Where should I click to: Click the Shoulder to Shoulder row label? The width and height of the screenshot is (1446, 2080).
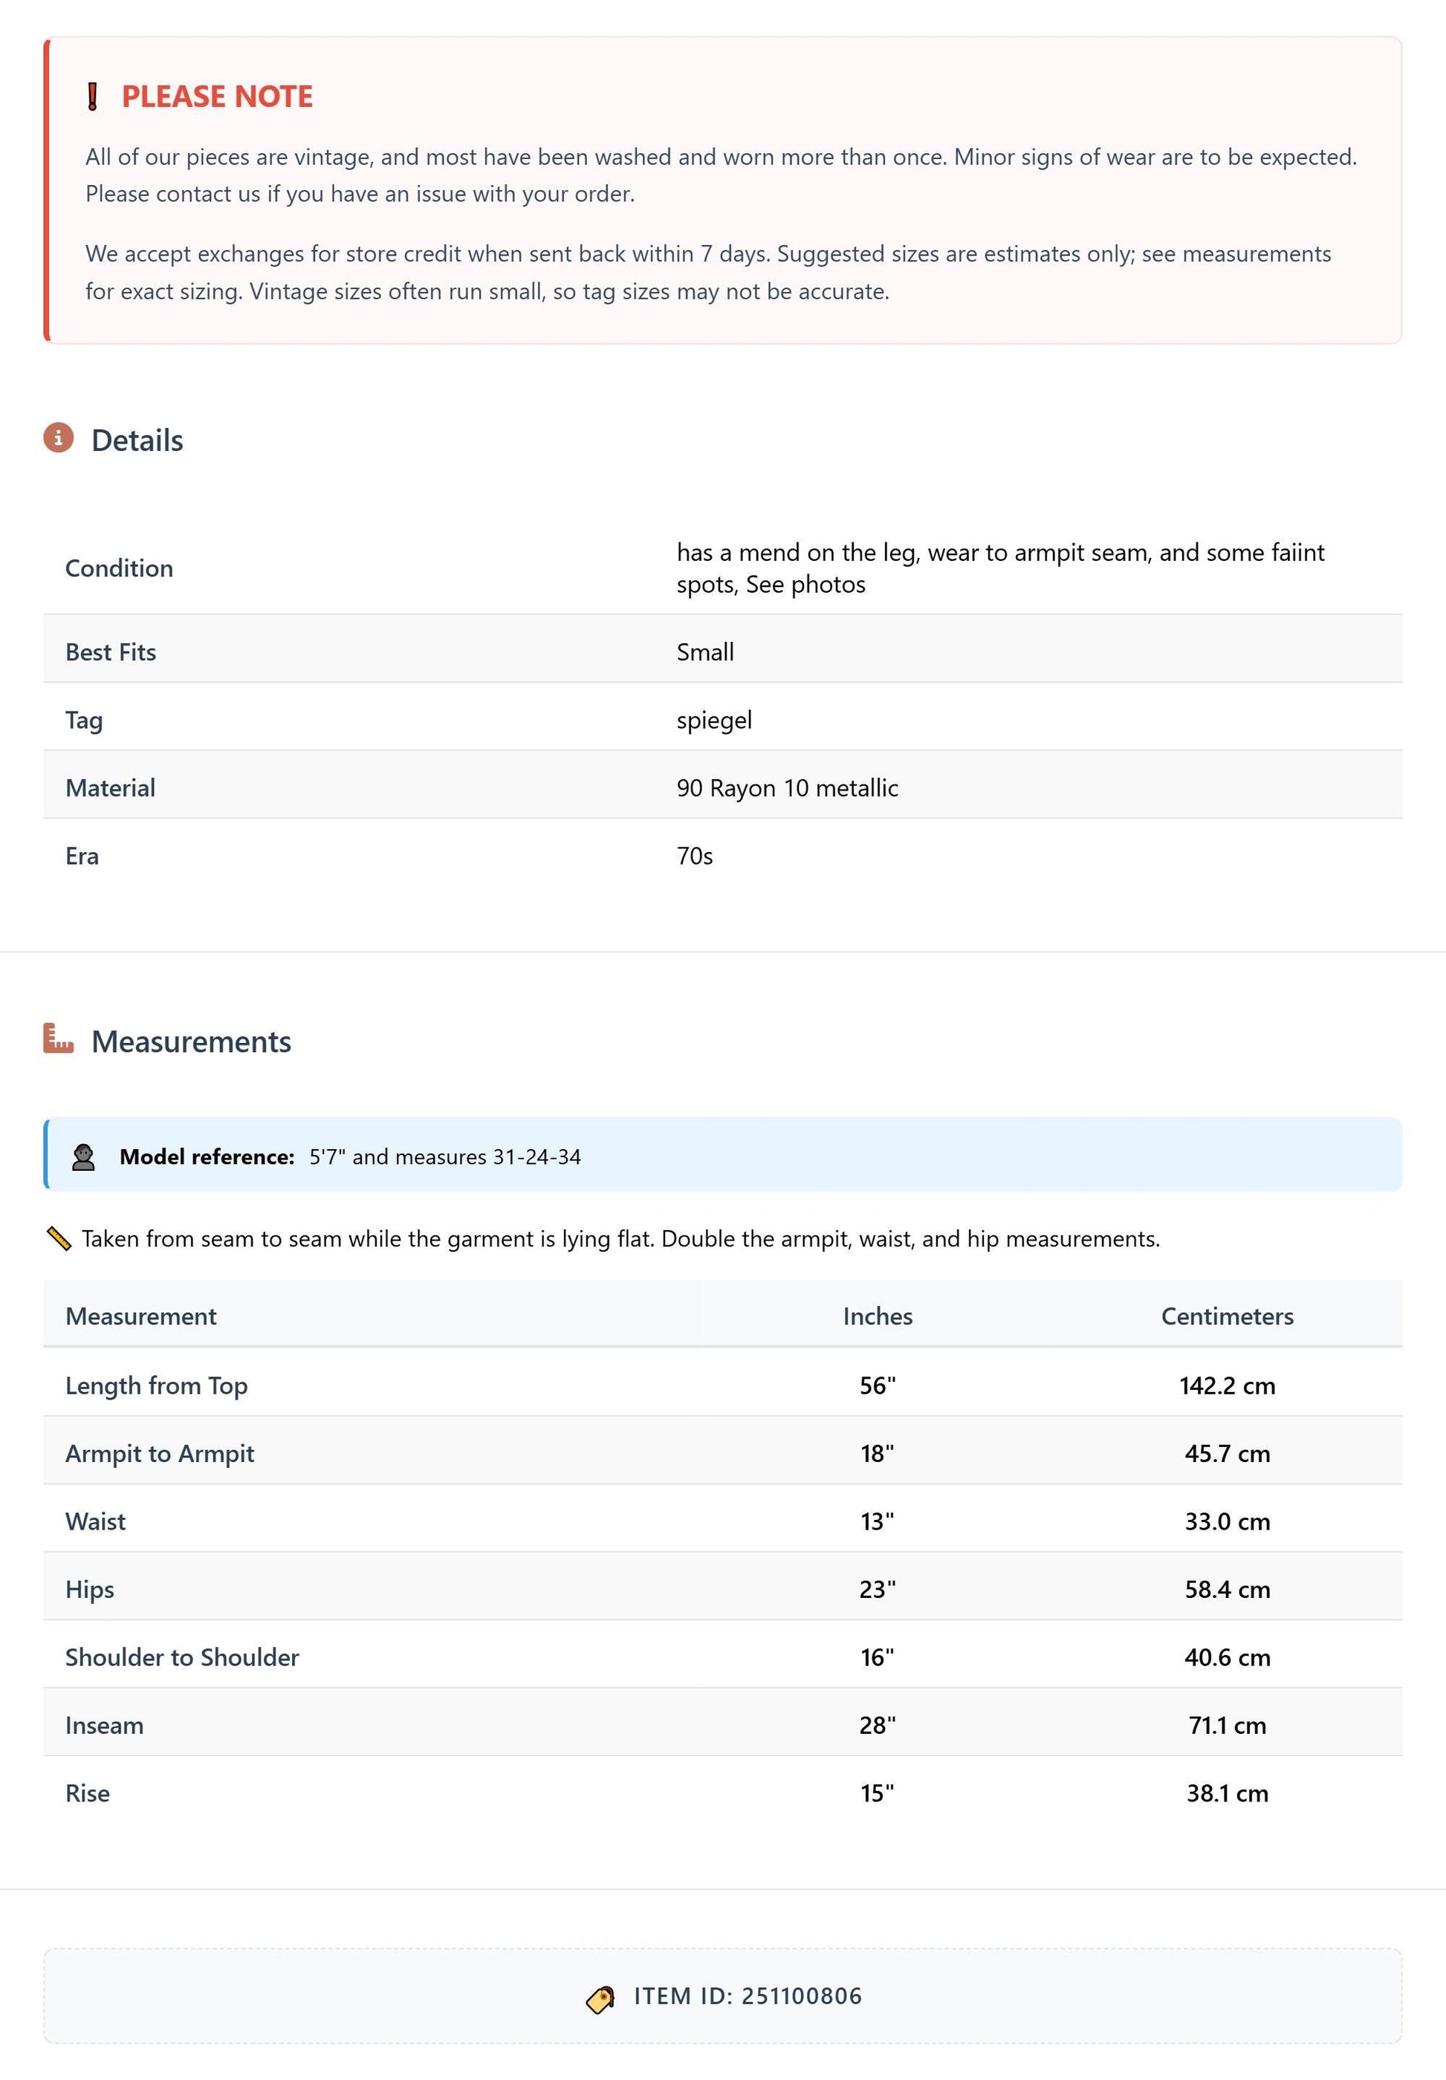[x=182, y=1657]
